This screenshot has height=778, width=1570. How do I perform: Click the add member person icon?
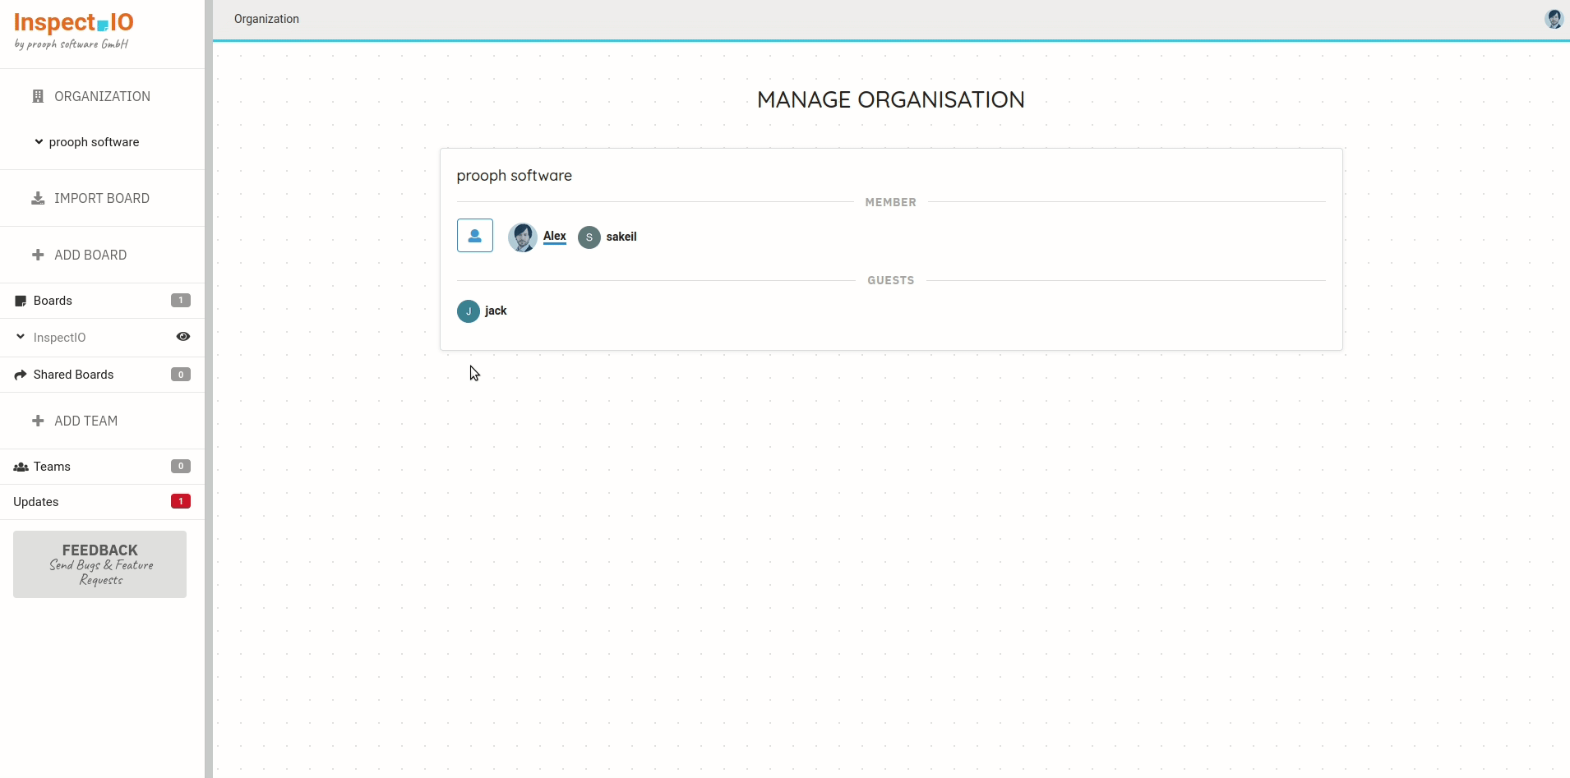pyautogui.click(x=474, y=236)
